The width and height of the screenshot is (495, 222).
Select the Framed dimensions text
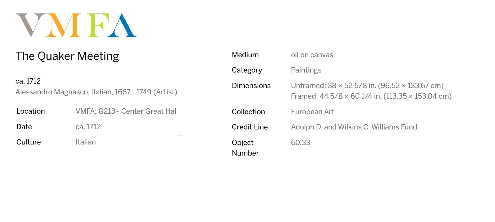(x=371, y=96)
